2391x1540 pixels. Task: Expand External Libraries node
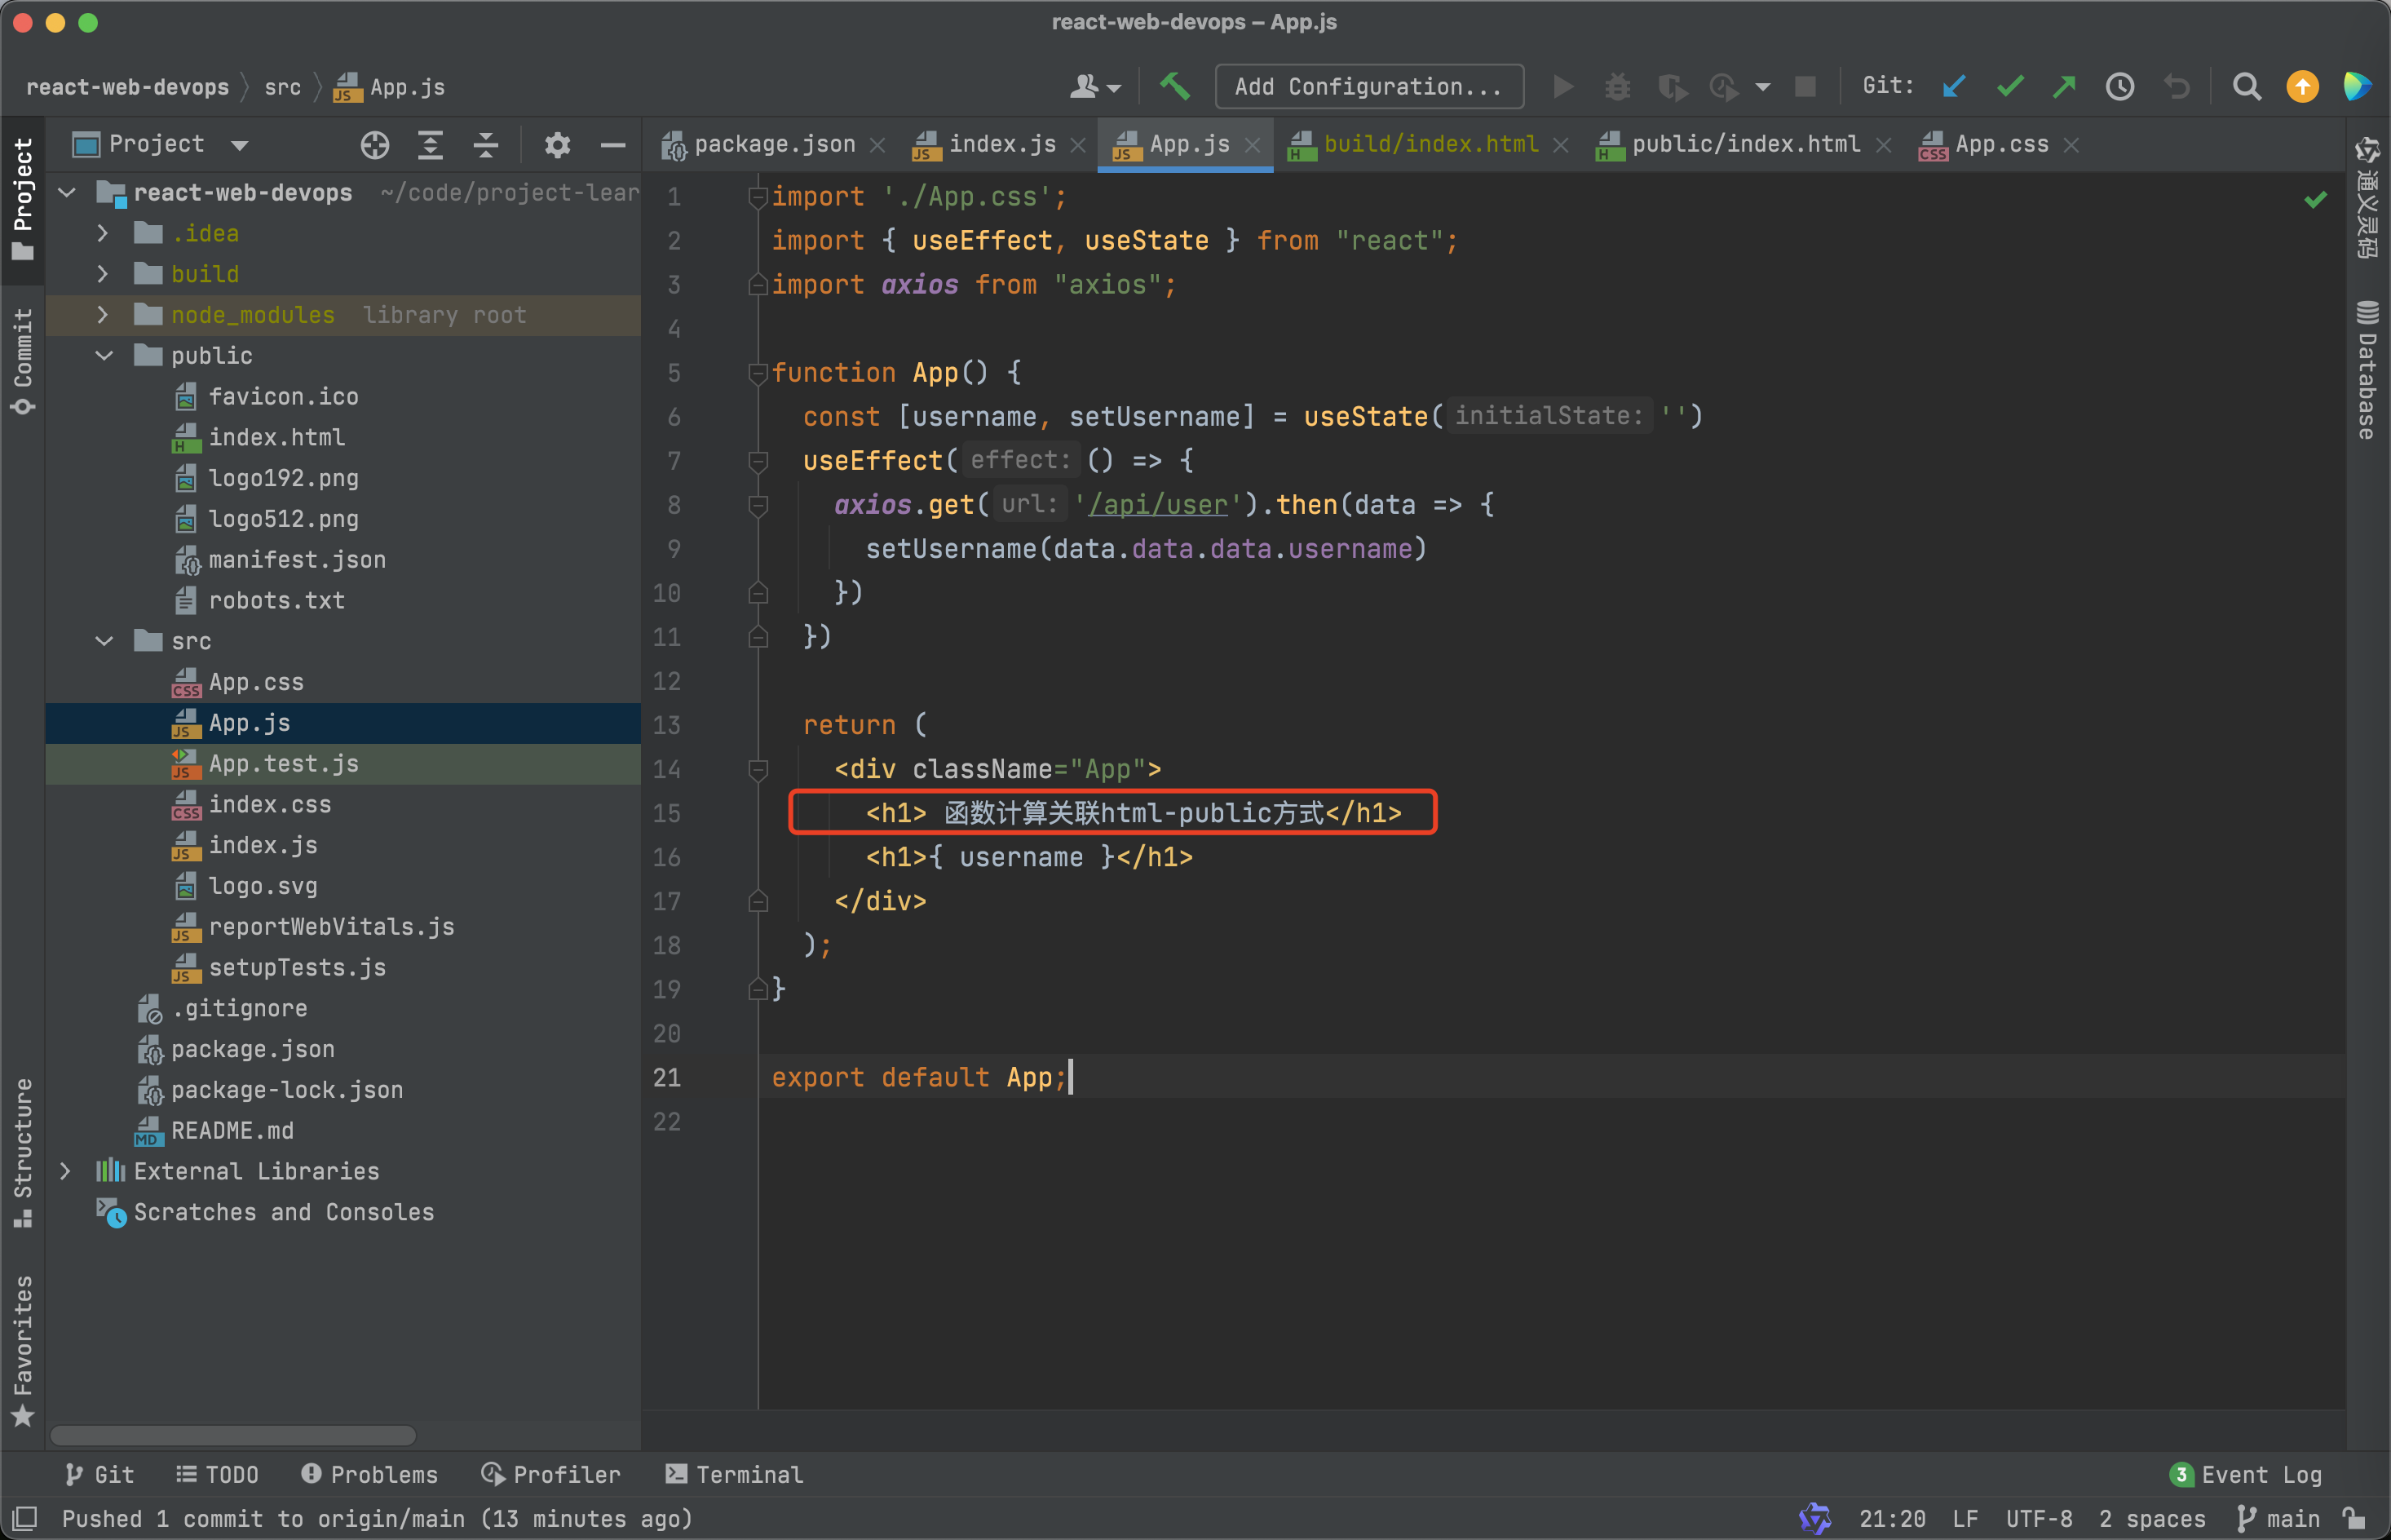tap(65, 1171)
